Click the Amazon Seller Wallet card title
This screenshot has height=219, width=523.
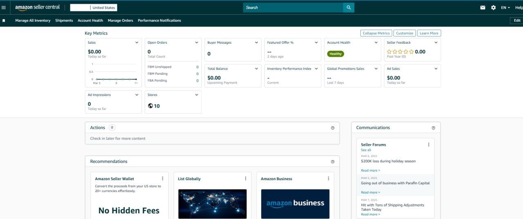(114, 179)
